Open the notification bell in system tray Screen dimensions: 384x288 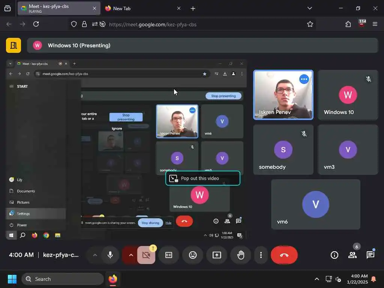pos(374,279)
